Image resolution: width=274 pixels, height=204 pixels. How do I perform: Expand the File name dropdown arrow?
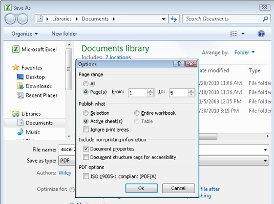(265, 149)
